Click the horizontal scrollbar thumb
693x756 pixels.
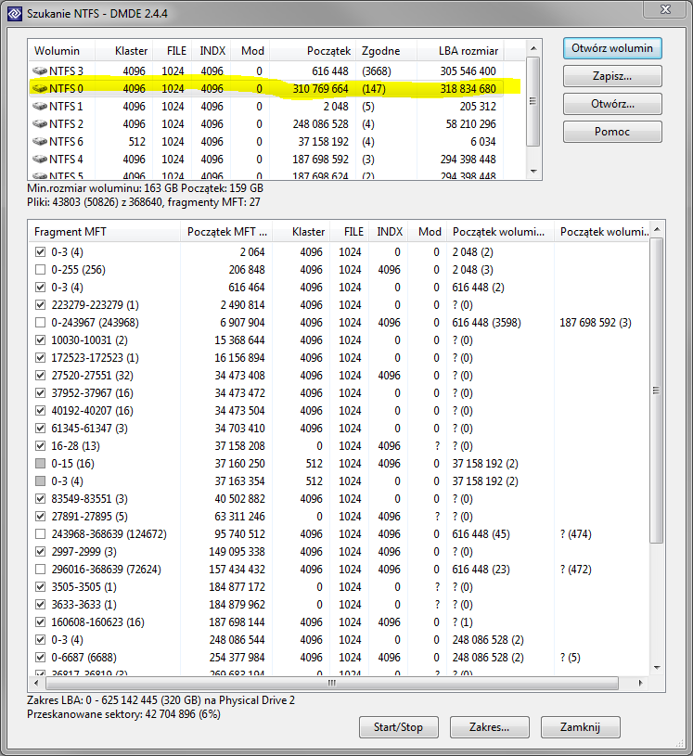(x=332, y=683)
